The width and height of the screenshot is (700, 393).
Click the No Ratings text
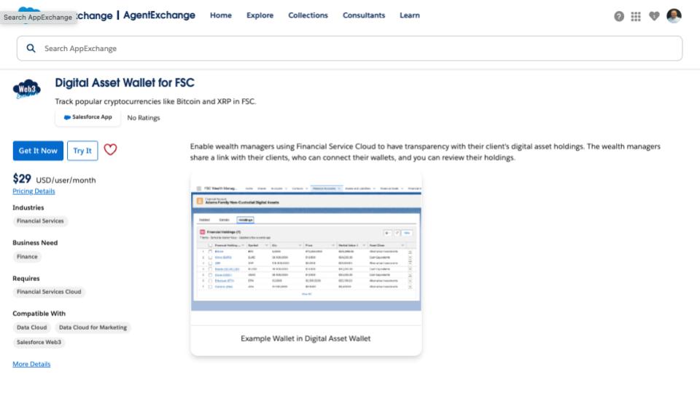(144, 118)
